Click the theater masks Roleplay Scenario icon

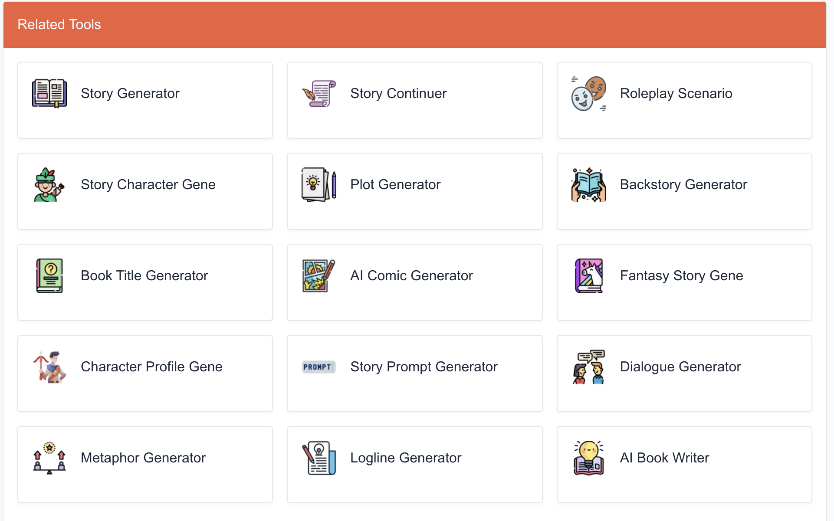[588, 93]
